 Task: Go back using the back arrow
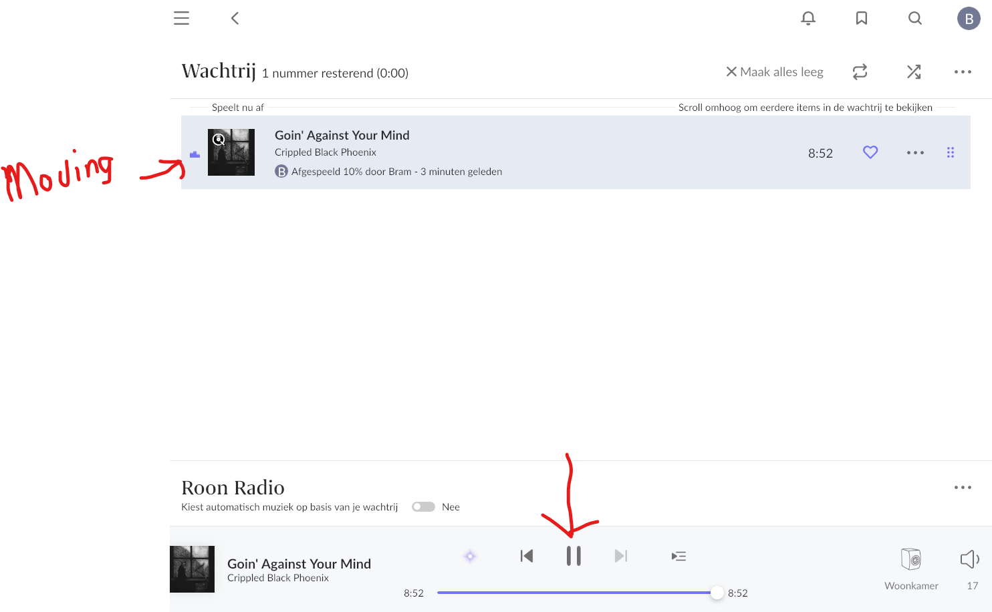235,18
